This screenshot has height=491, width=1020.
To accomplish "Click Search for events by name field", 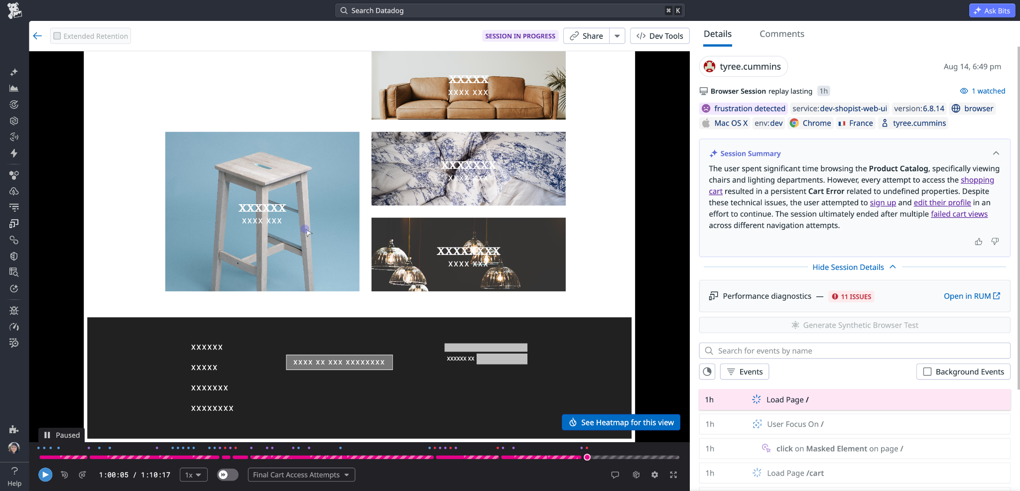I will pos(855,351).
